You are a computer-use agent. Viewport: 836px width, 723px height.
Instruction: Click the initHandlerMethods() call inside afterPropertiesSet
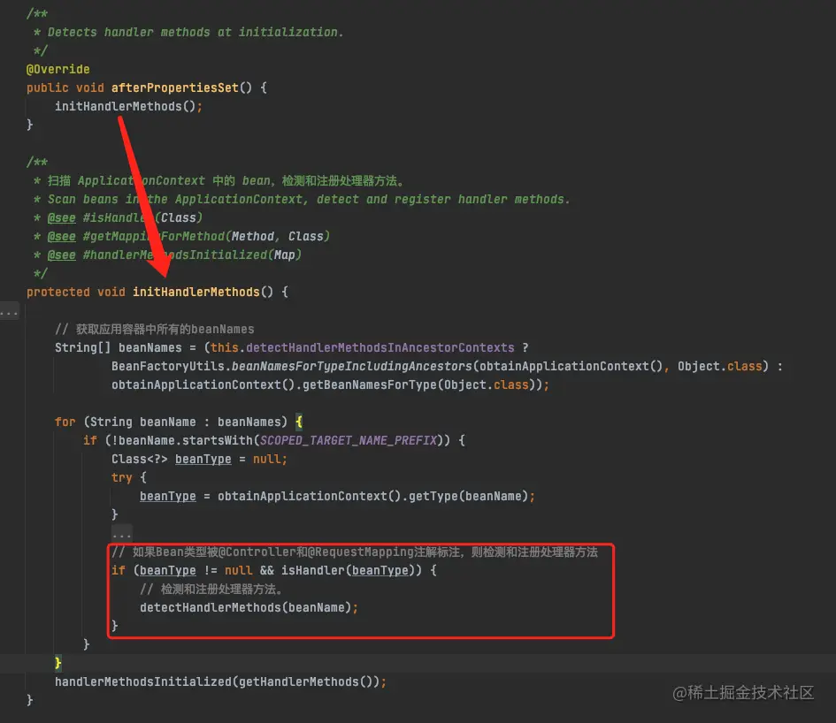click(x=126, y=106)
